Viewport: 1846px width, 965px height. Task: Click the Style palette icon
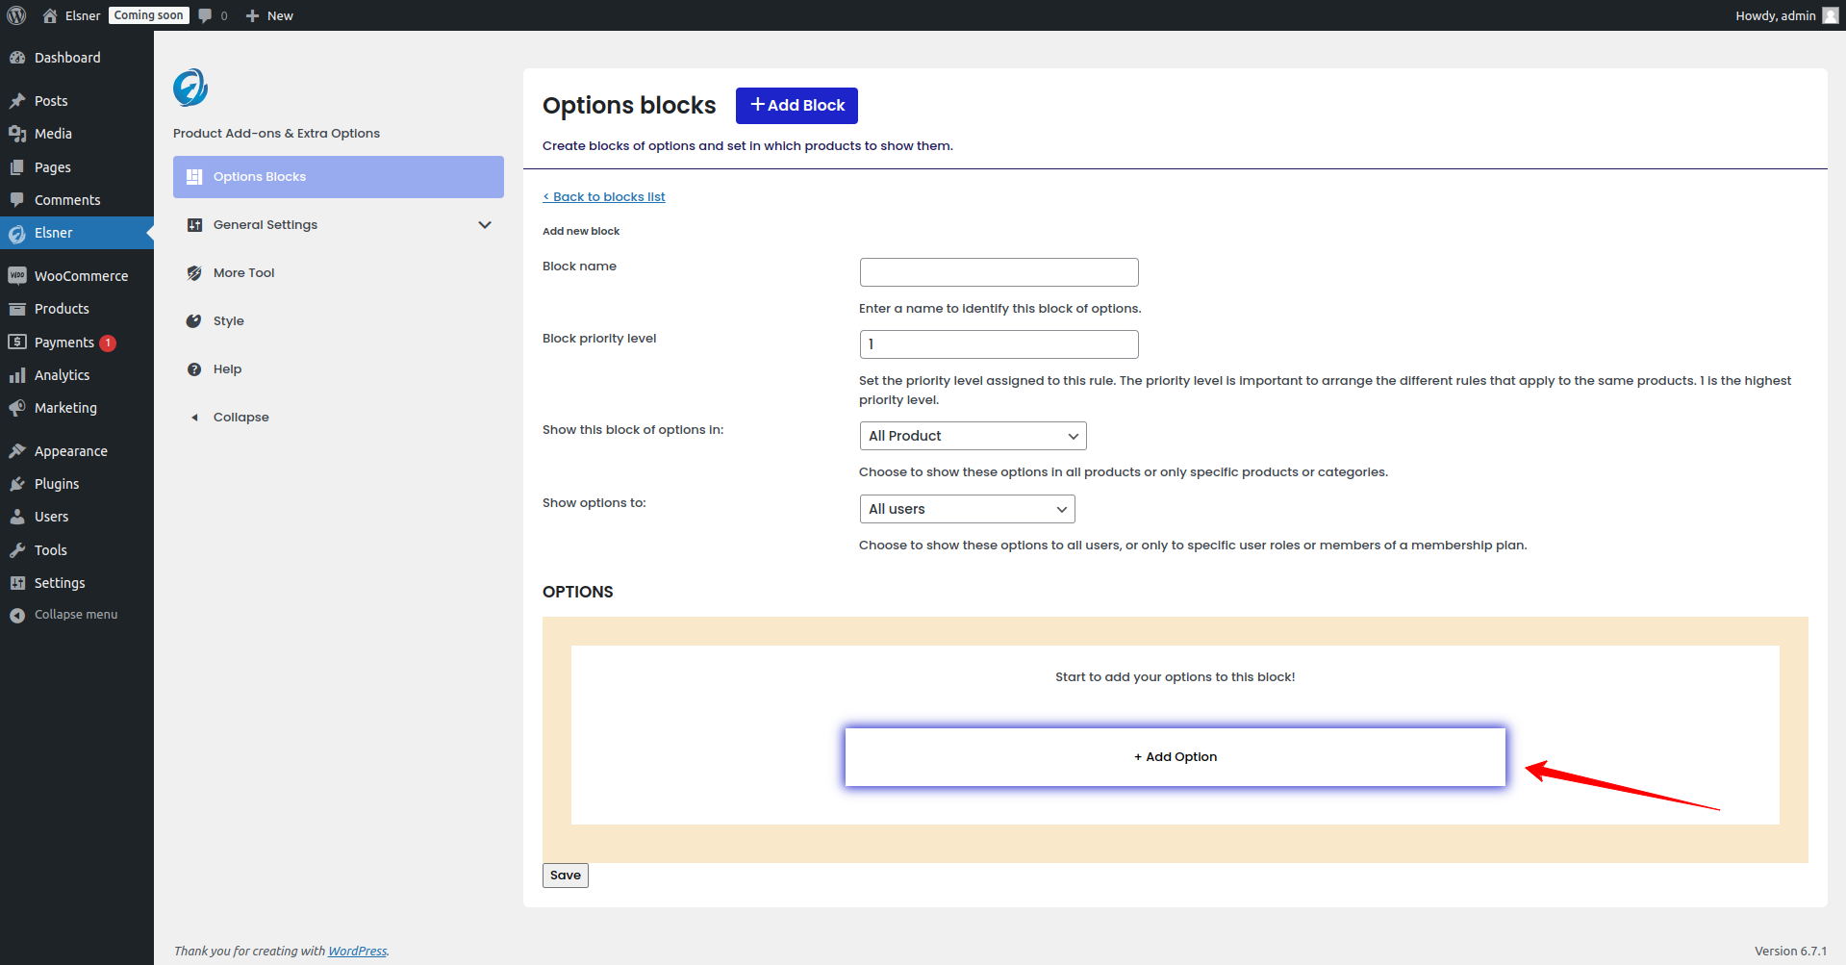[x=194, y=321]
